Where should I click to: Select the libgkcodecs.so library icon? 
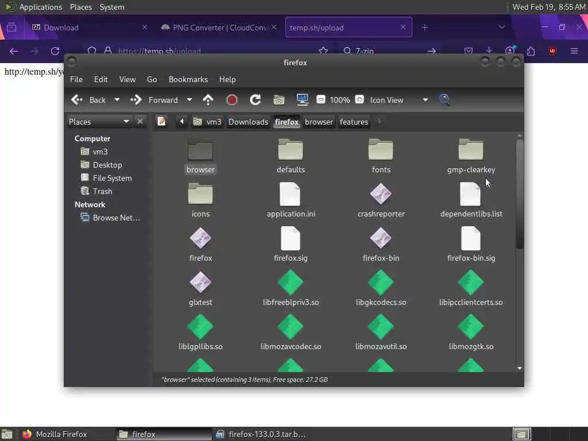point(381,283)
